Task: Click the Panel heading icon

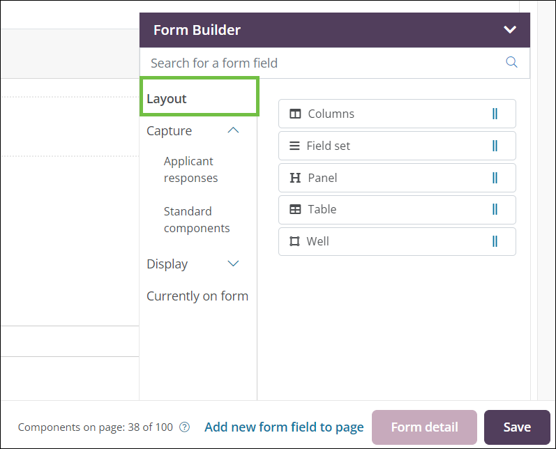Action: [x=295, y=178]
